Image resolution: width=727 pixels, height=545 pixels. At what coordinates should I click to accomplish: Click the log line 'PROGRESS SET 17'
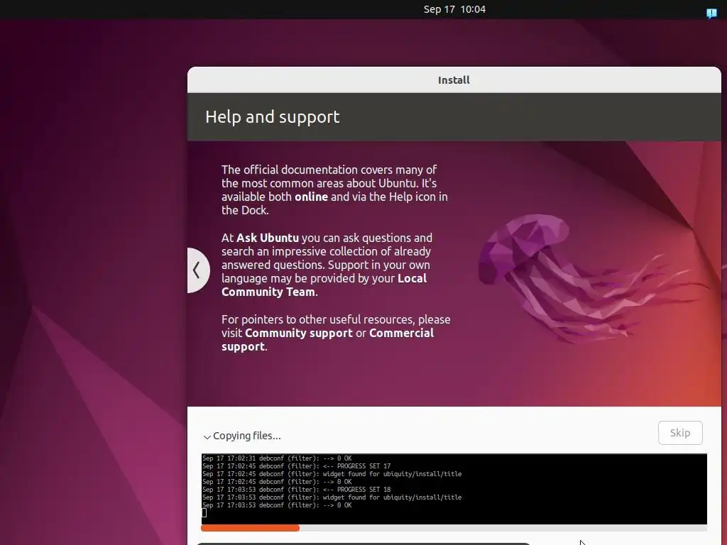pos(297,466)
